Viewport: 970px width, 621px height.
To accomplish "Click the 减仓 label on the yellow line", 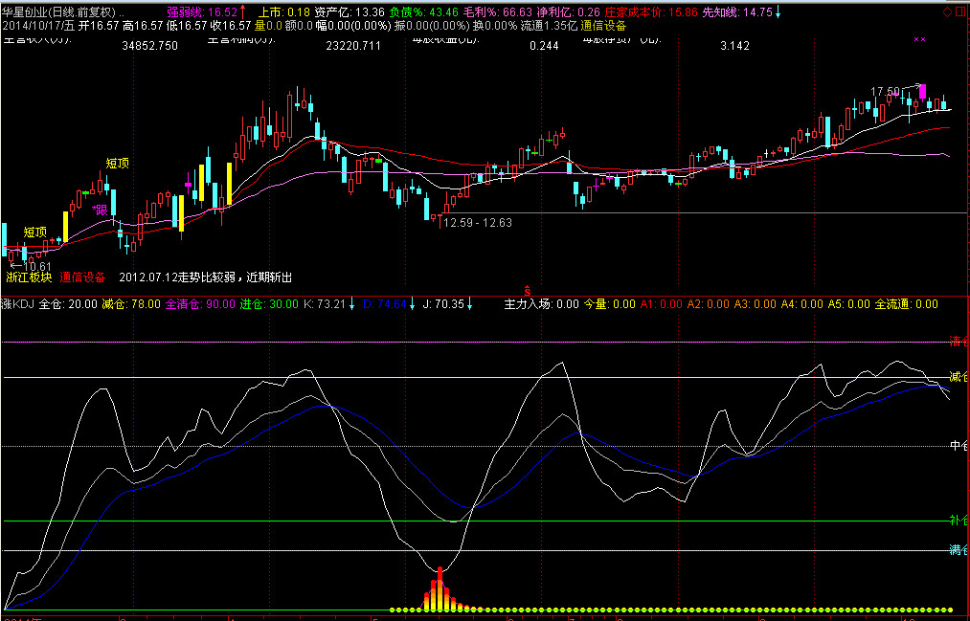I will coord(959,374).
